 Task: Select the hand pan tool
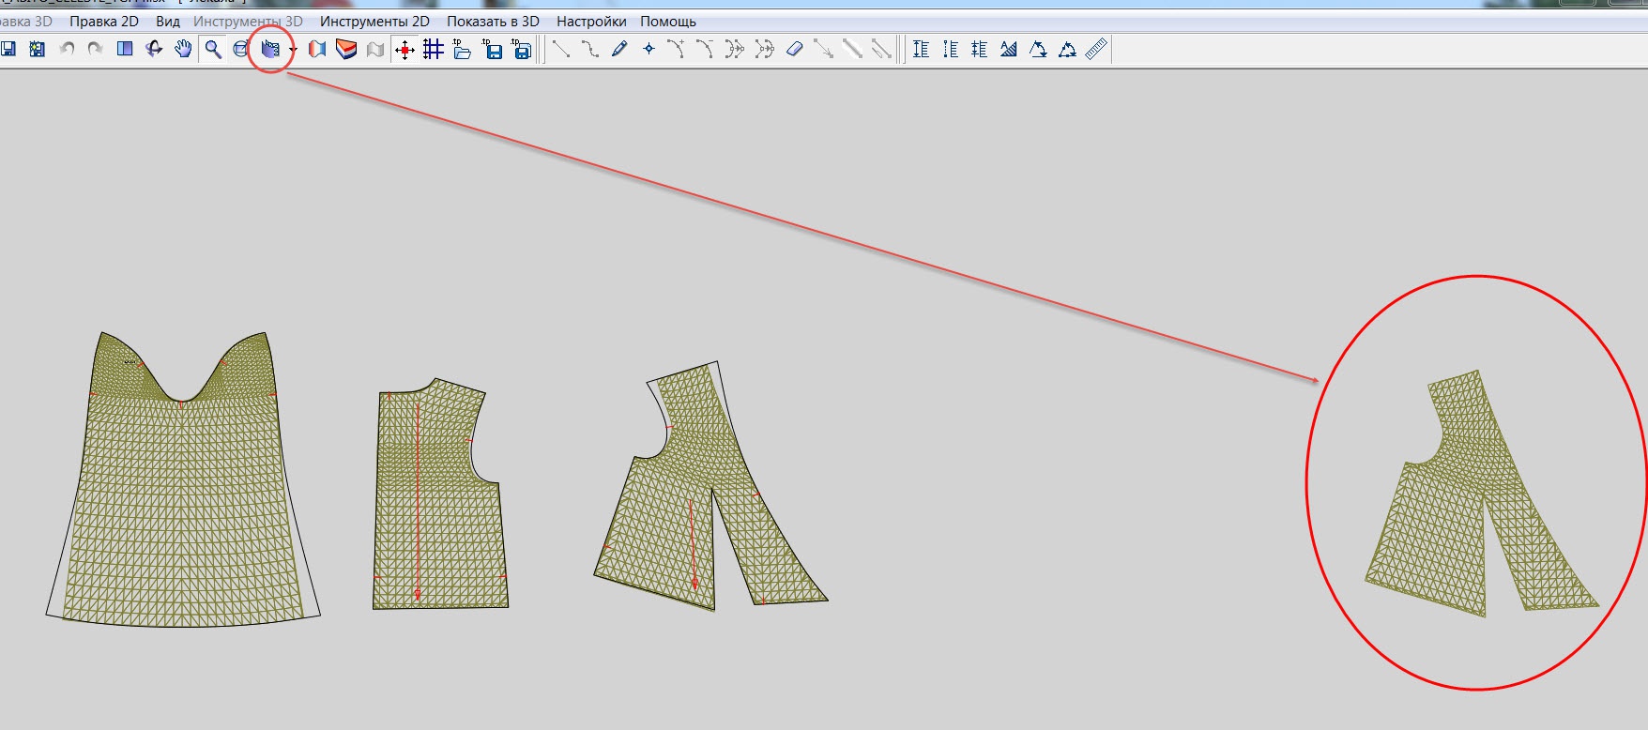(184, 49)
